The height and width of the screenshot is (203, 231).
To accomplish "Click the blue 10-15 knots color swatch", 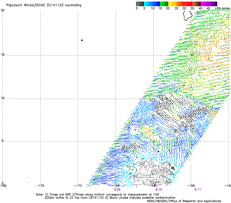I will point(156,4).
